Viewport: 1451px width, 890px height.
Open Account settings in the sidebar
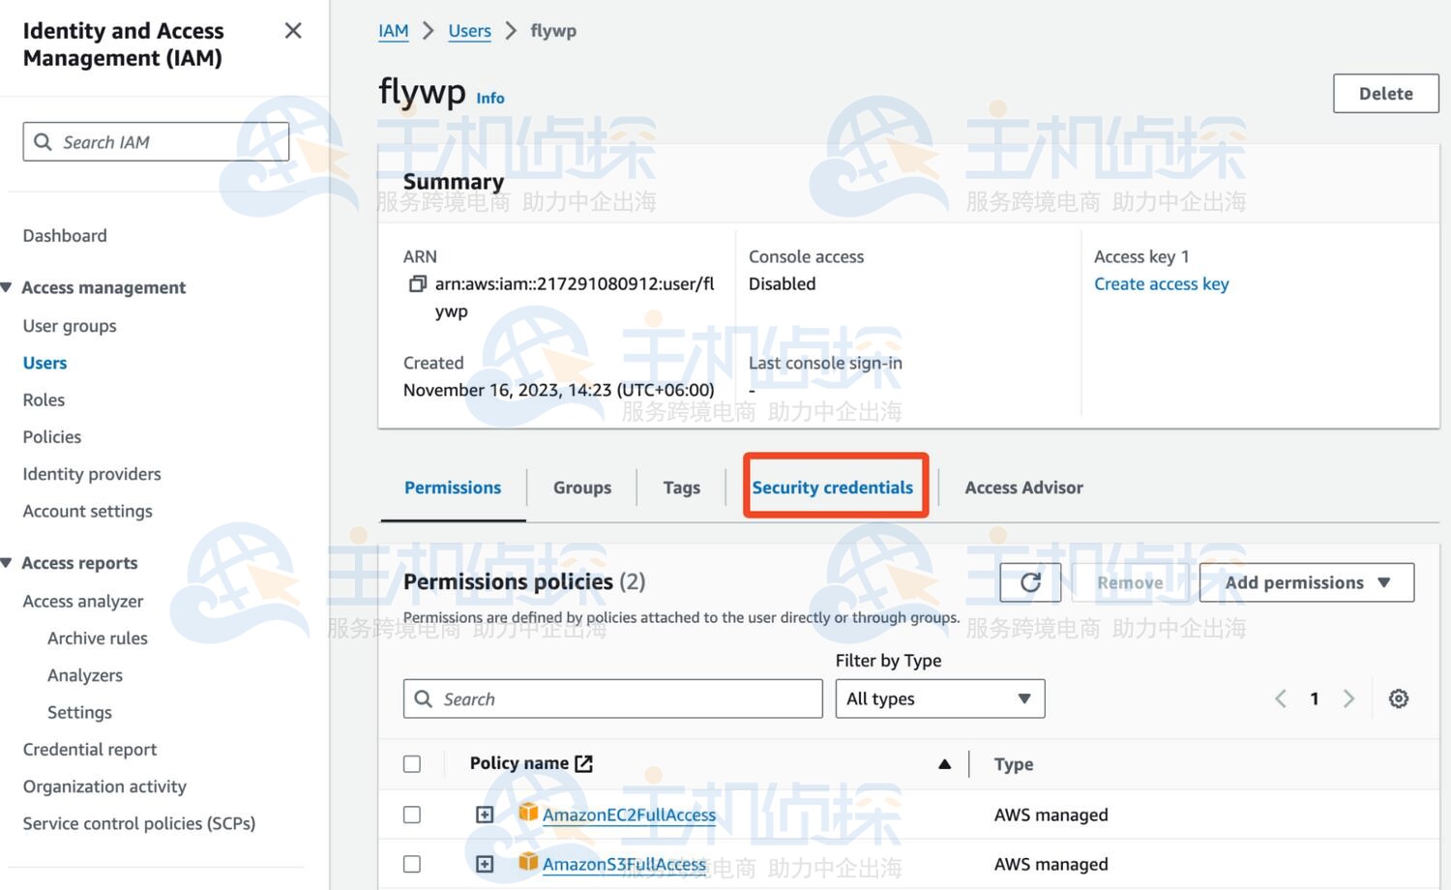[88, 511]
